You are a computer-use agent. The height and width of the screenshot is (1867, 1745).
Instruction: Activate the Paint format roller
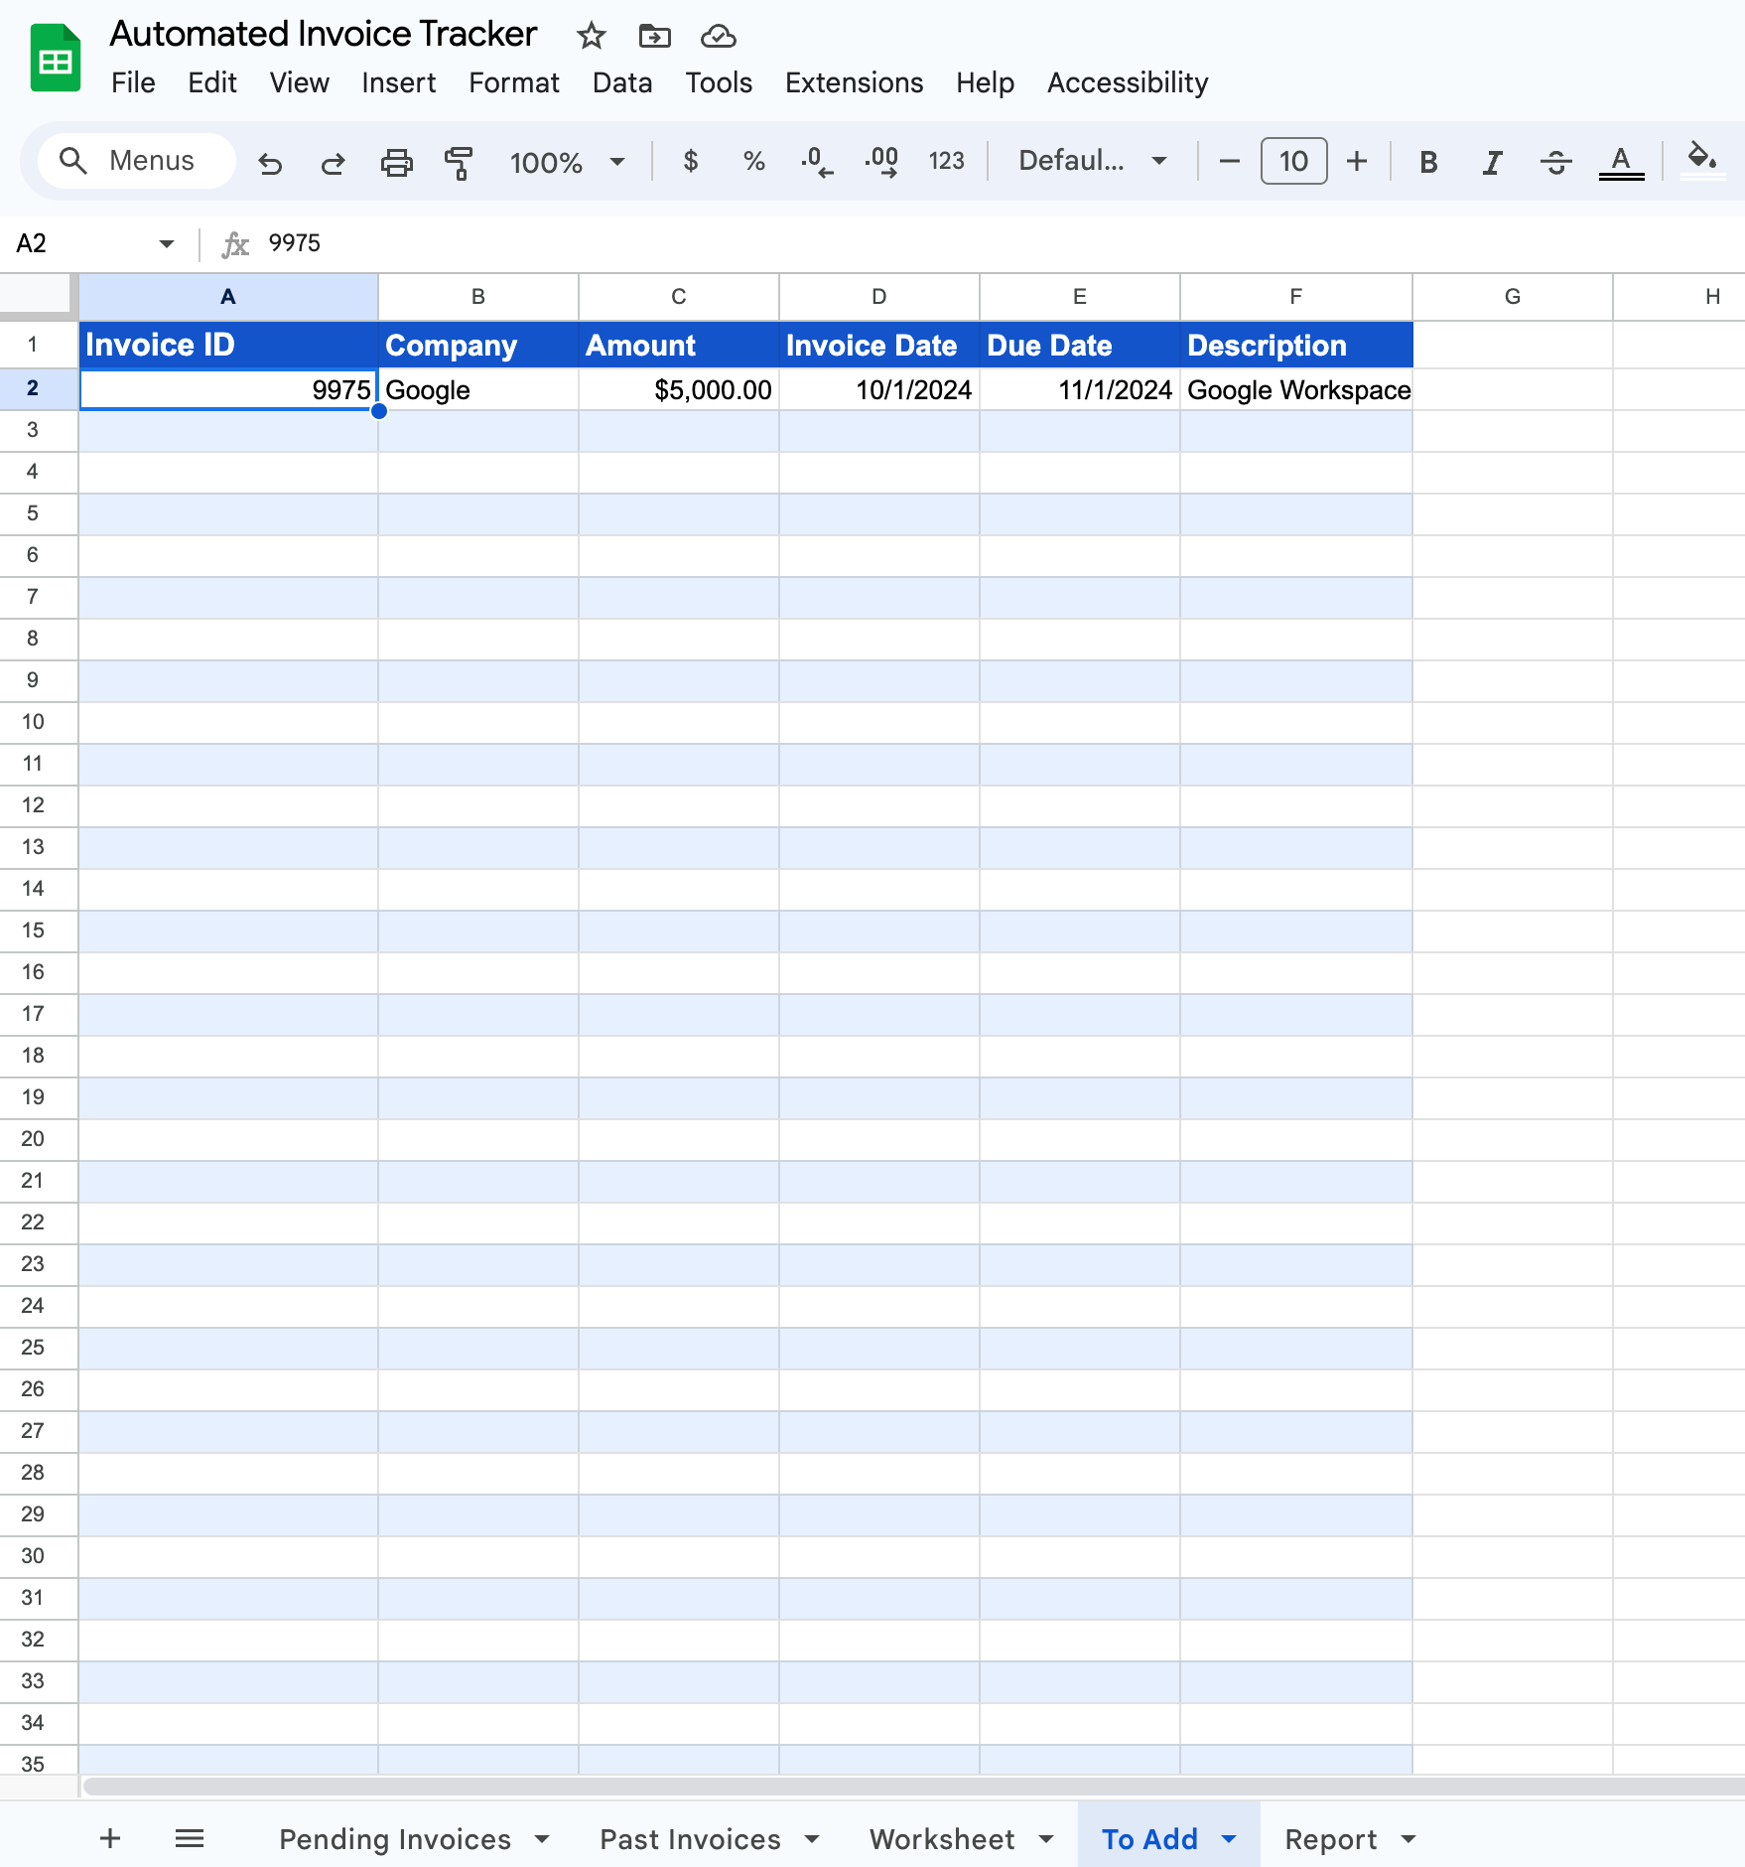459,162
